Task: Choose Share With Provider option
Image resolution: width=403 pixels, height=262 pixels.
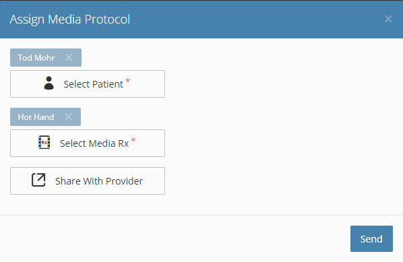Action: (x=88, y=181)
